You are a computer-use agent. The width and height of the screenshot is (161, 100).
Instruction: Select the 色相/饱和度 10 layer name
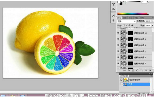[140, 33]
